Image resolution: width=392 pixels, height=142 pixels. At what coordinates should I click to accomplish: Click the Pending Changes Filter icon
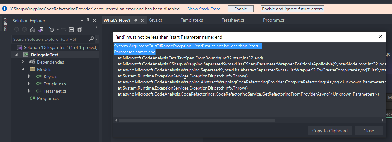click(52, 29)
